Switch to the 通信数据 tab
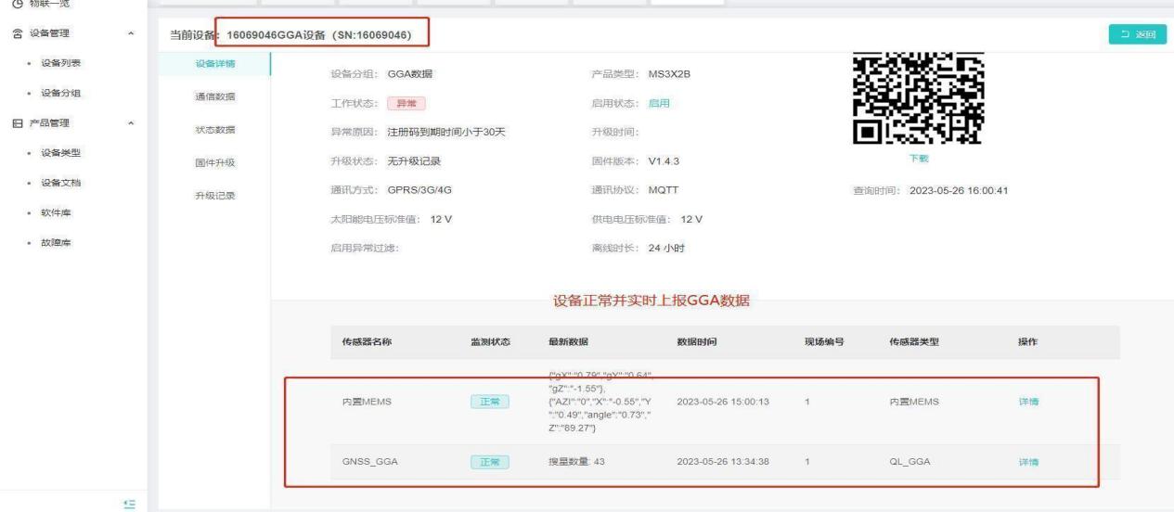 (x=214, y=96)
